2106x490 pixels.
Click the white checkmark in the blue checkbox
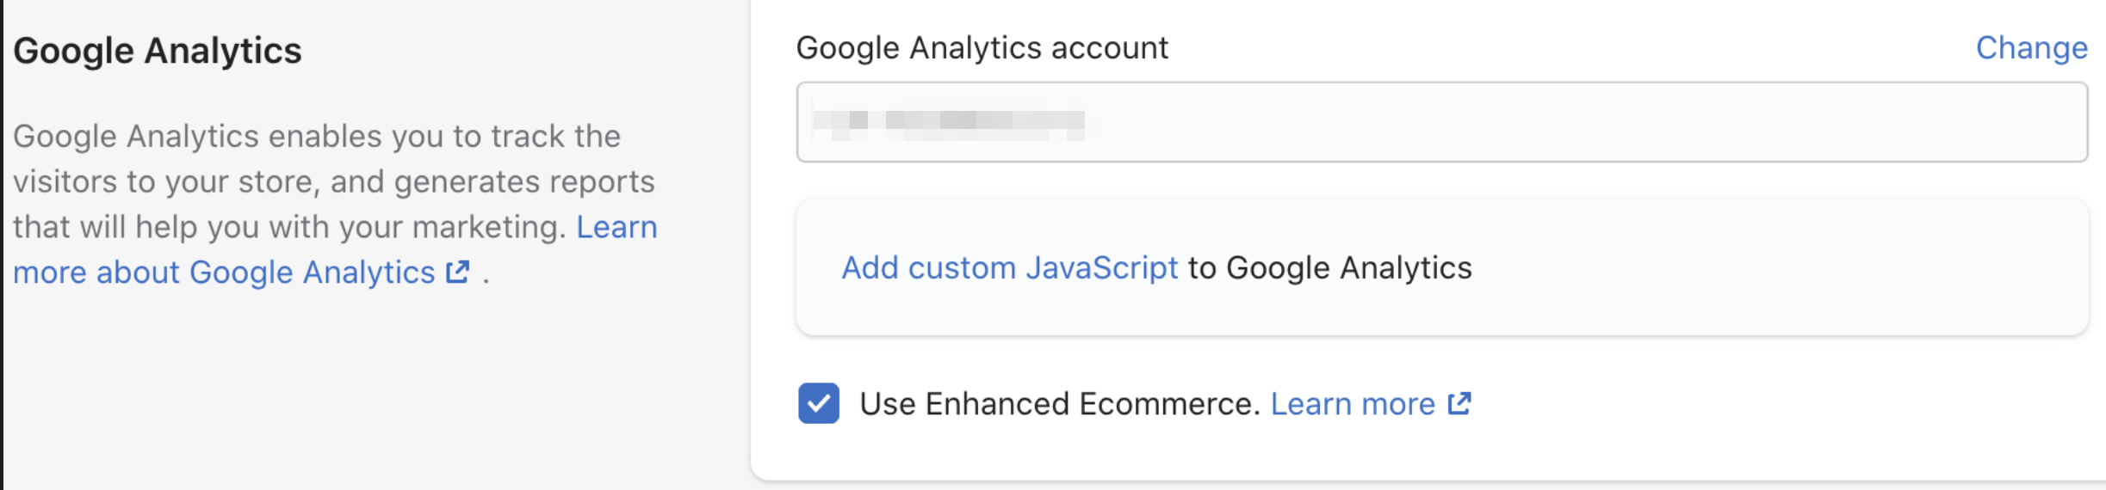[819, 403]
